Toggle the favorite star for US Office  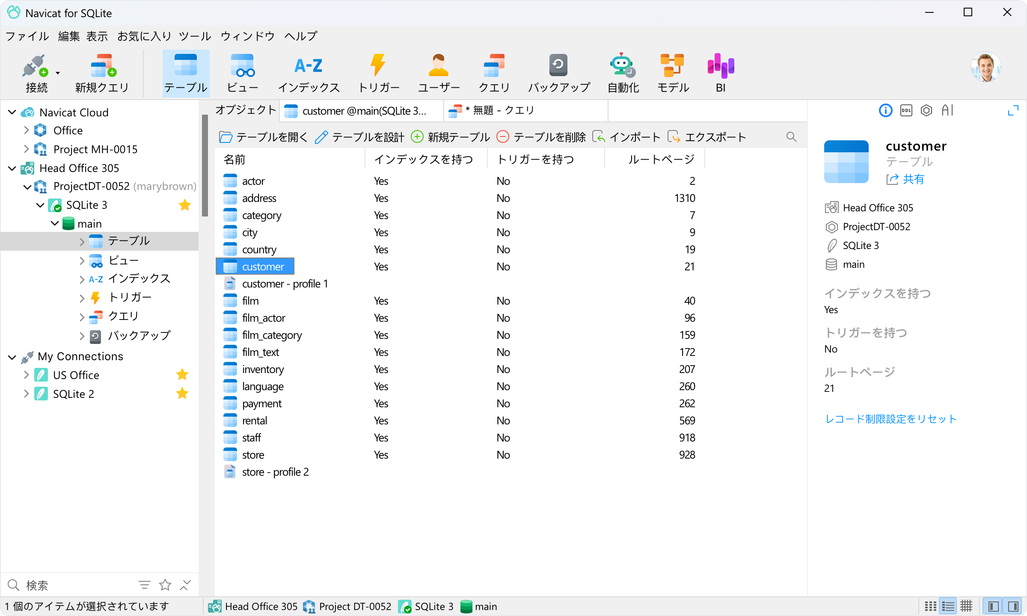182,375
